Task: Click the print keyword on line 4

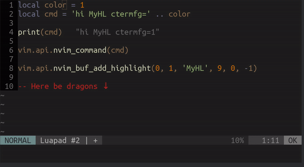Action: 29,32
